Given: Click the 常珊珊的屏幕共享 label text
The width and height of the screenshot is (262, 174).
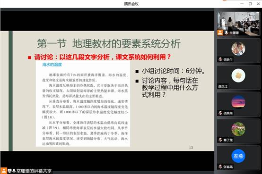Looking at the screenshot, I should click(x=34, y=171).
